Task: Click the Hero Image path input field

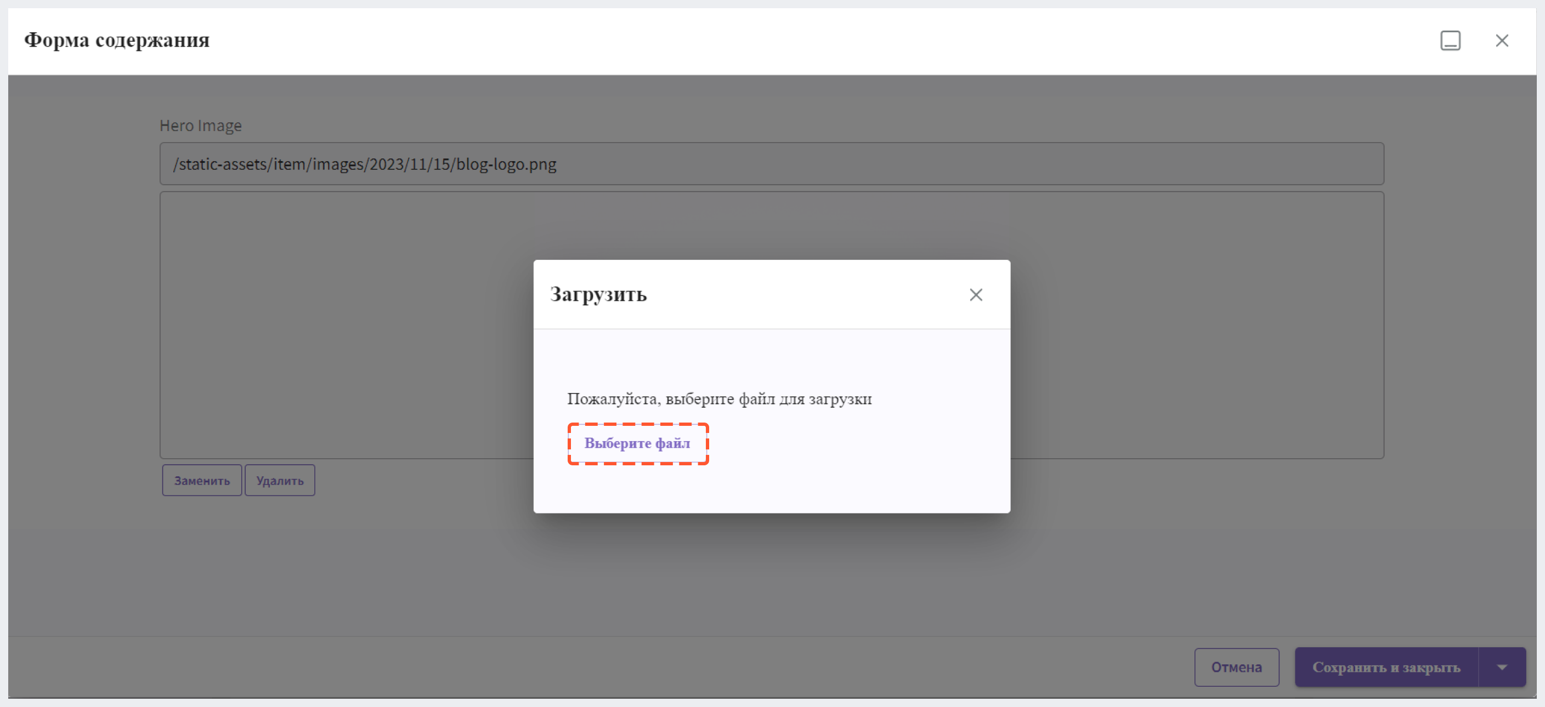Action: pyautogui.click(x=771, y=163)
